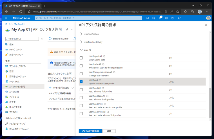Check the User.Read.All checkbox

pos(81,90)
